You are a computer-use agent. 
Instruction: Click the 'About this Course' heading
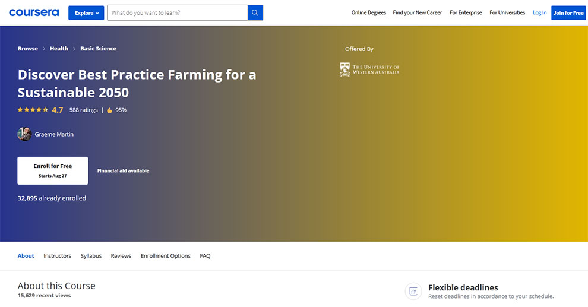[56, 286]
